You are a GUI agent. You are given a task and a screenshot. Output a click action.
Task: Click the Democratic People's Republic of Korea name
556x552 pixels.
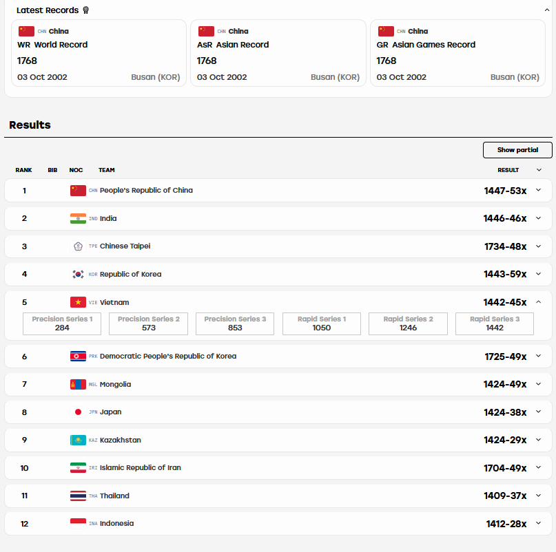pyautogui.click(x=168, y=356)
